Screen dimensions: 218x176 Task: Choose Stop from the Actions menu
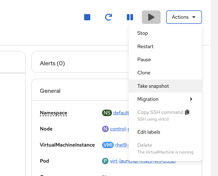[142, 33]
